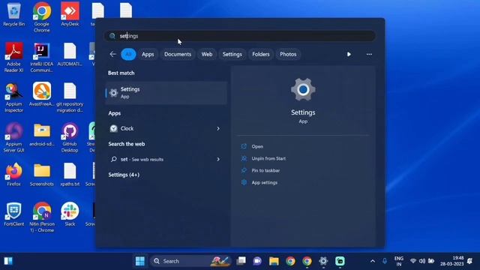Open green chat app taskbar icon

(x=340, y=261)
